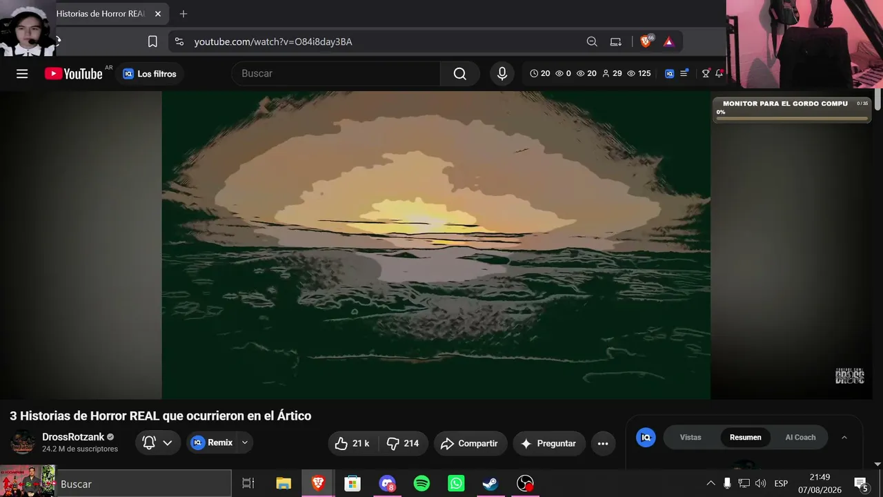Click the video player frame
Screen dimensions: 883x497
pyautogui.click(x=436, y=245)
